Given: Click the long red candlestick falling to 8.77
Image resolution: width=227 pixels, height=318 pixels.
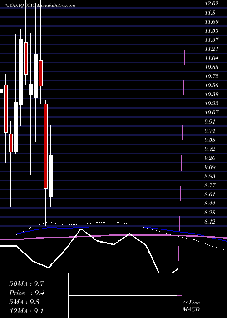Looking at the screenshot, I should (46, 146).
